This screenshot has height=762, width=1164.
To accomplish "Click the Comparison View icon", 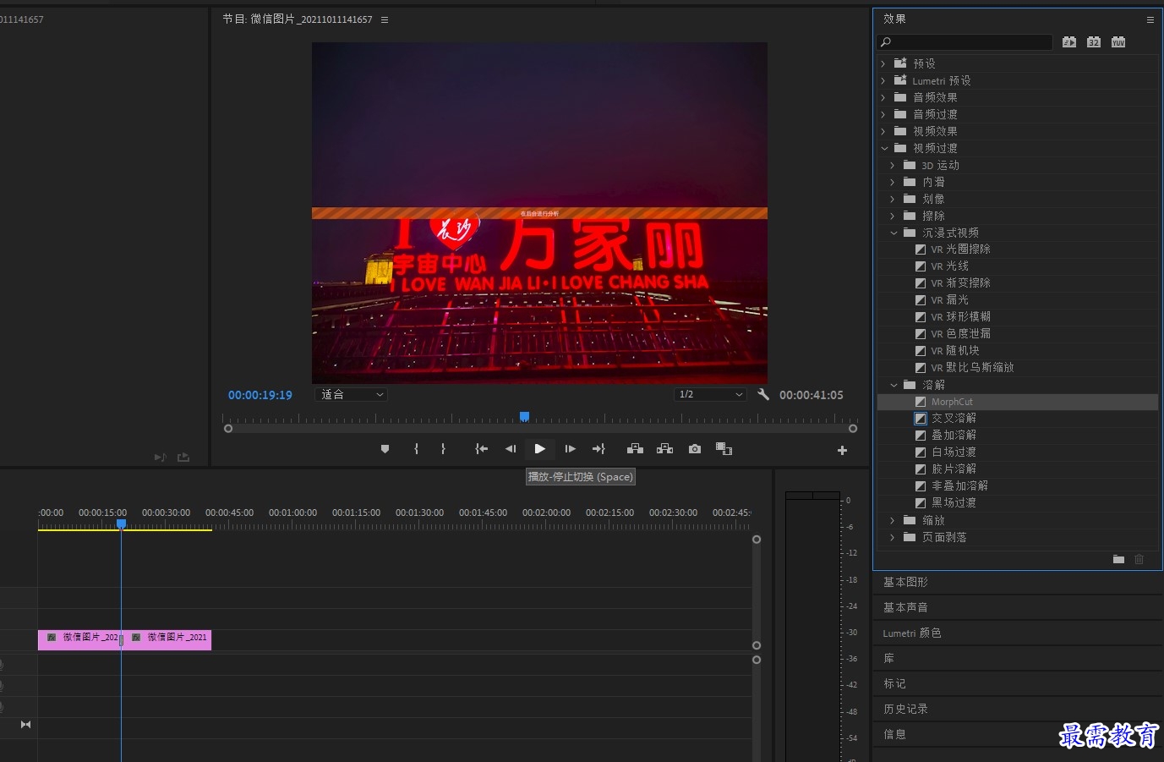I will click(x=724, y=449).
